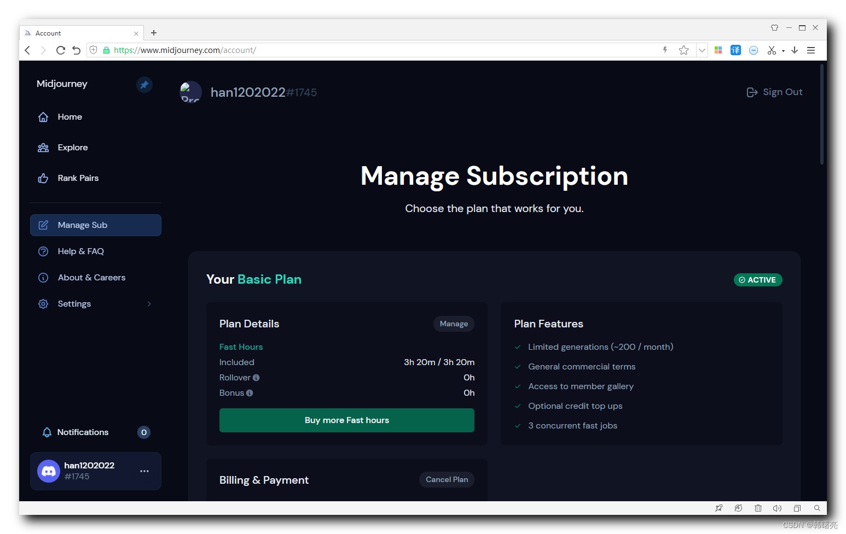Click the zoom magnifier in status bar
The image size is (846, 534).
[x=817, y=508]
